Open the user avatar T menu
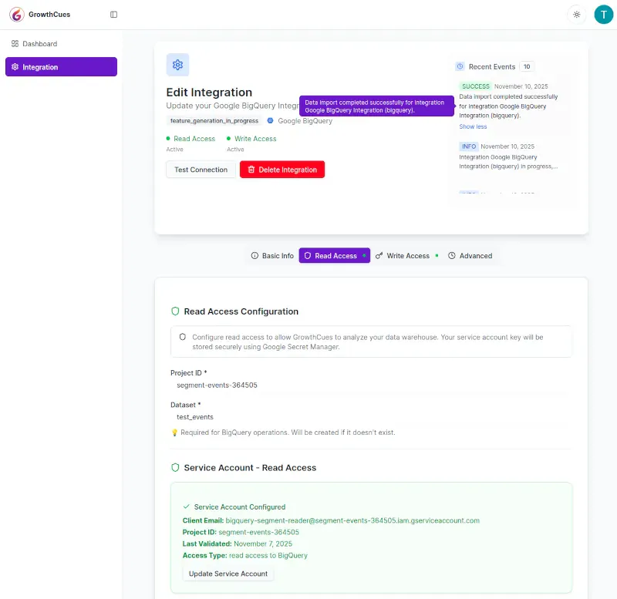 (603, 15)
